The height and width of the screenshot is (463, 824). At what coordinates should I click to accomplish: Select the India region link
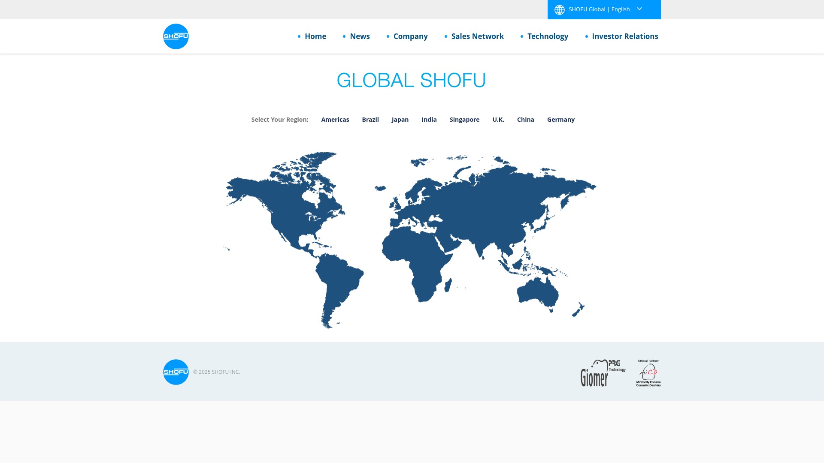pos(429,120)
